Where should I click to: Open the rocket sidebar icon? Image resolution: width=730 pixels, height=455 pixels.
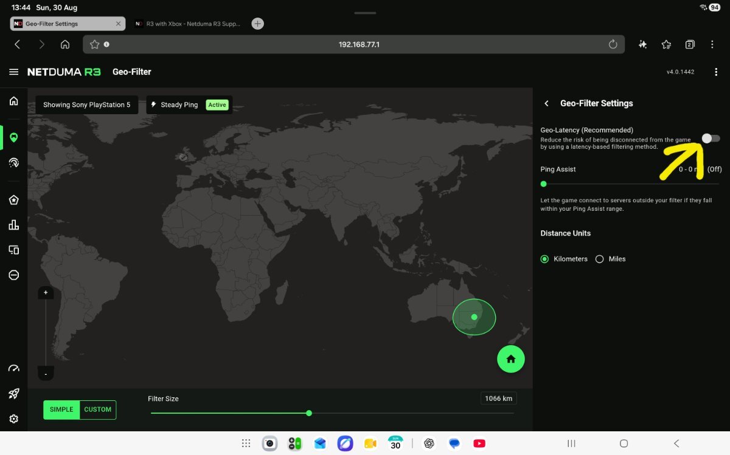[x=13, y=394]
